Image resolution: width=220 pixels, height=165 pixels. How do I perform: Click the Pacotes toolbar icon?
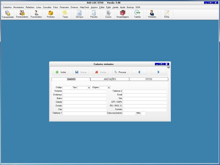[94, 14]
